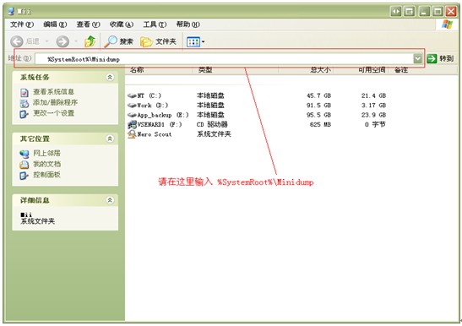The width and height of the screenshot is (462, 326).
Task: Open the Views icon dropdown
Action: (x=195, y=42)
